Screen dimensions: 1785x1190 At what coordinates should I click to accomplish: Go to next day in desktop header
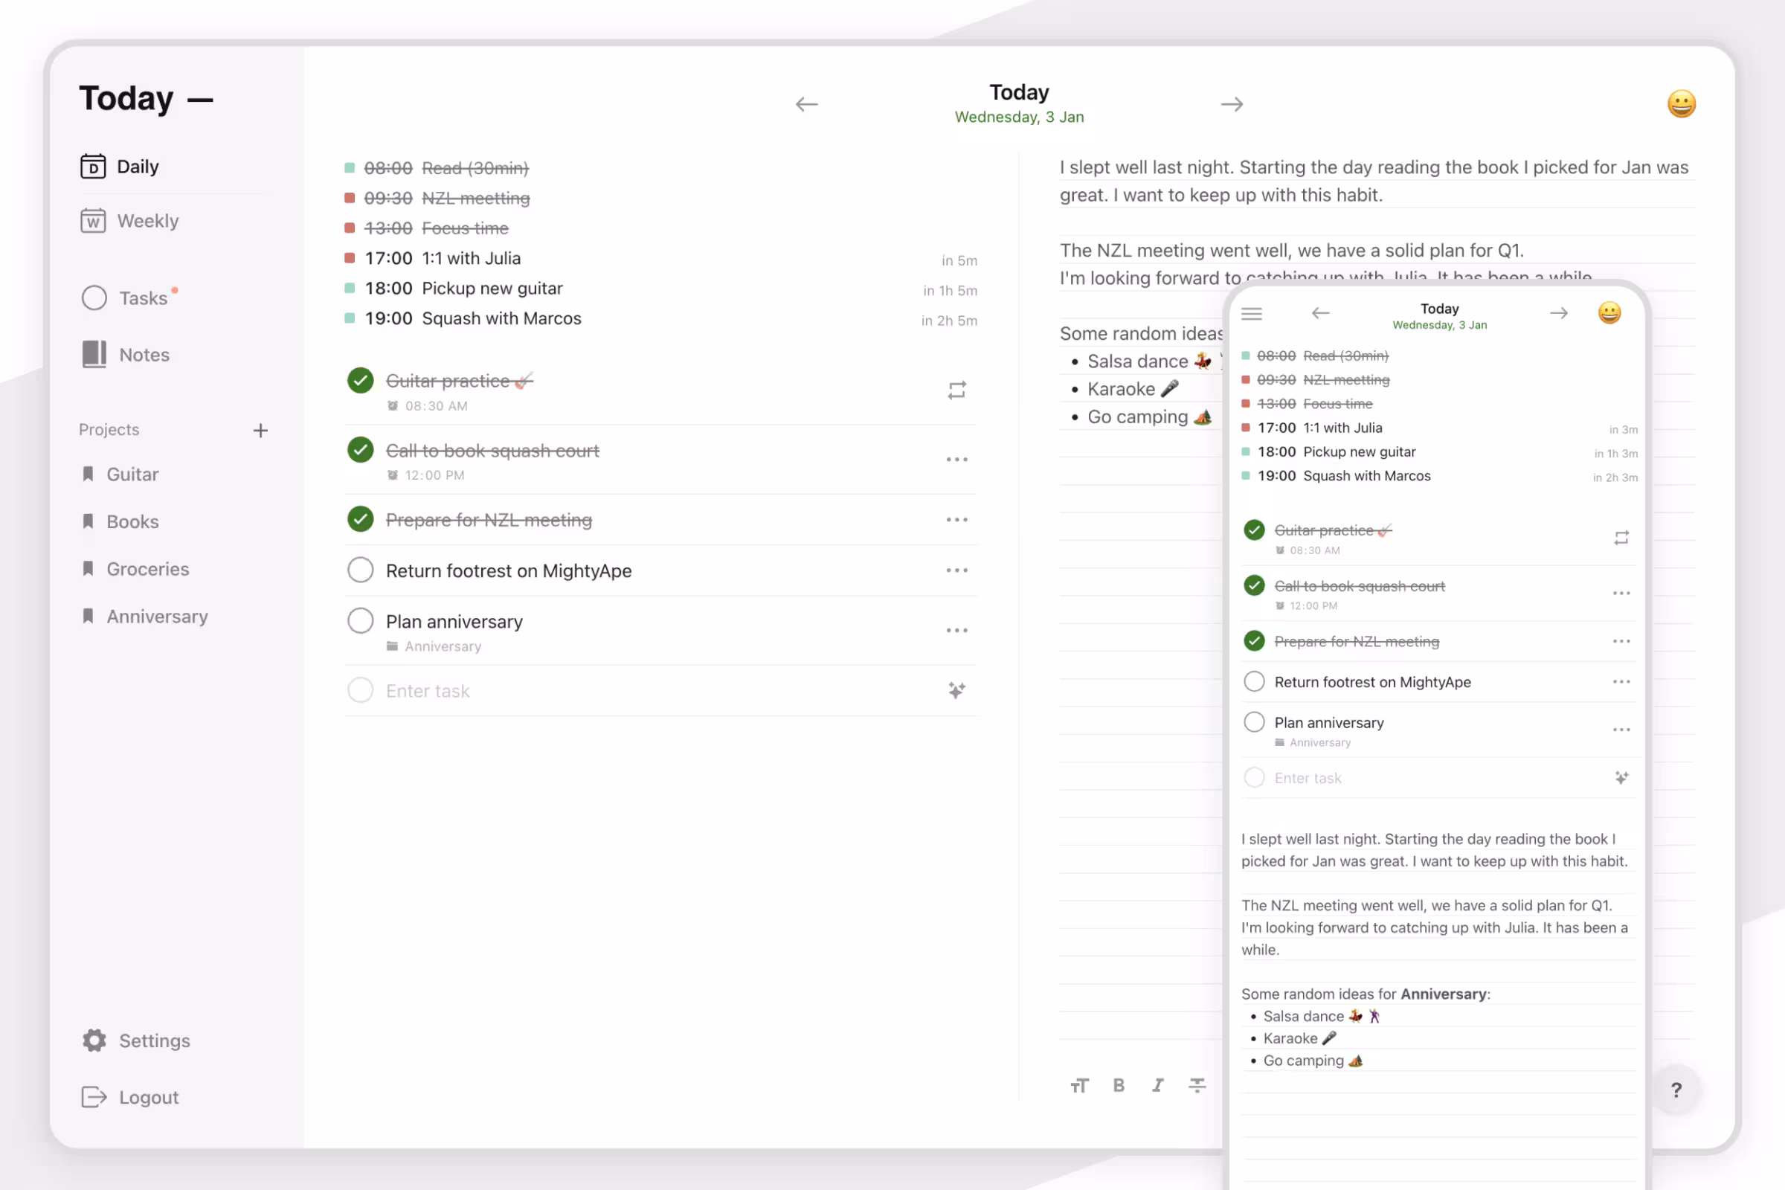[x=1232, y=104]
